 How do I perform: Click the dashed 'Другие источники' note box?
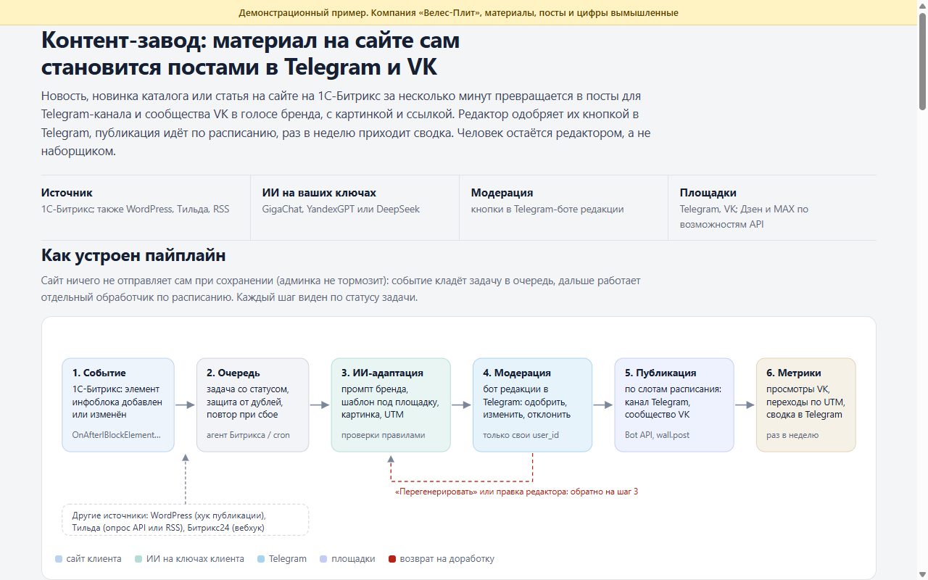click(186, 521)
